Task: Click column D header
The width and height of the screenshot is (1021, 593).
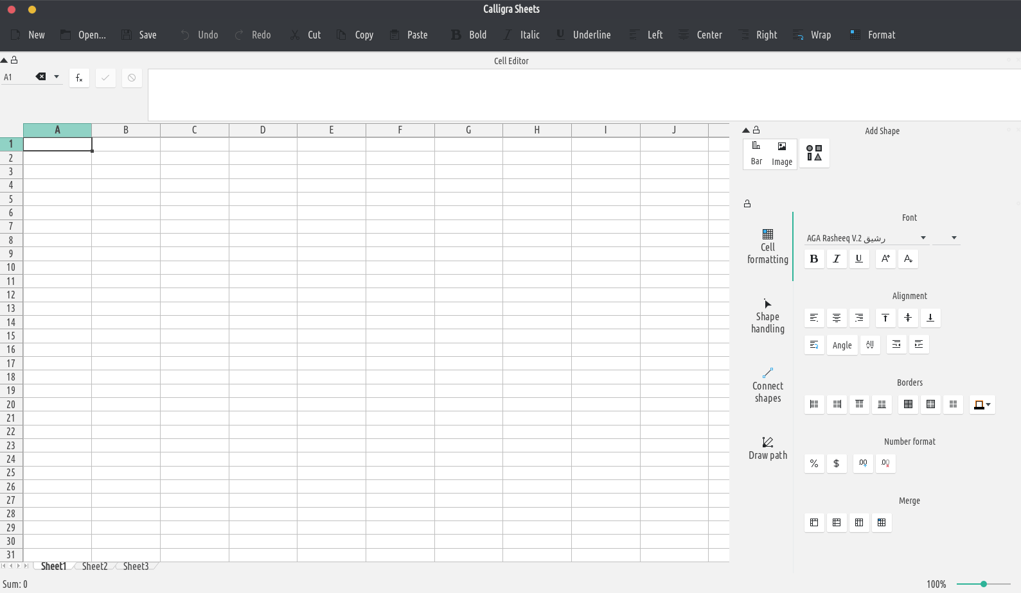Action: click(263, 130)
